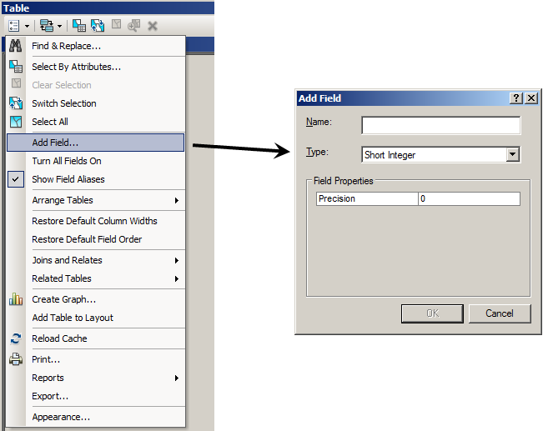
Task: Select the Precision property label cell
Action: tap(367, 198)
